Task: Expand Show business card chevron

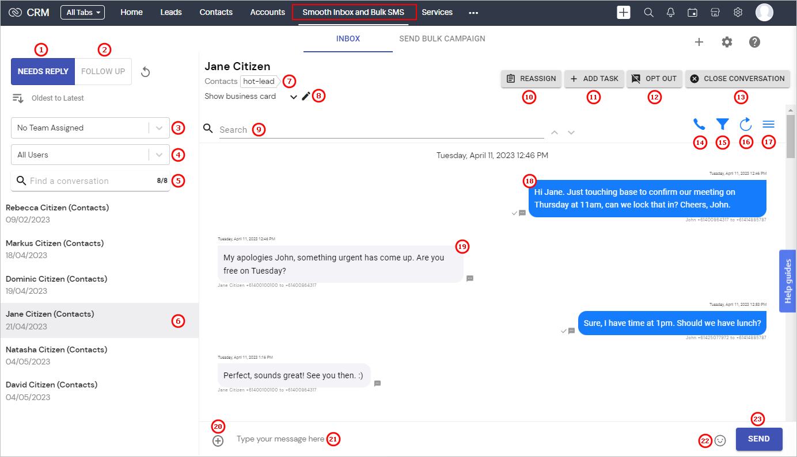Action: click(294, 97)
